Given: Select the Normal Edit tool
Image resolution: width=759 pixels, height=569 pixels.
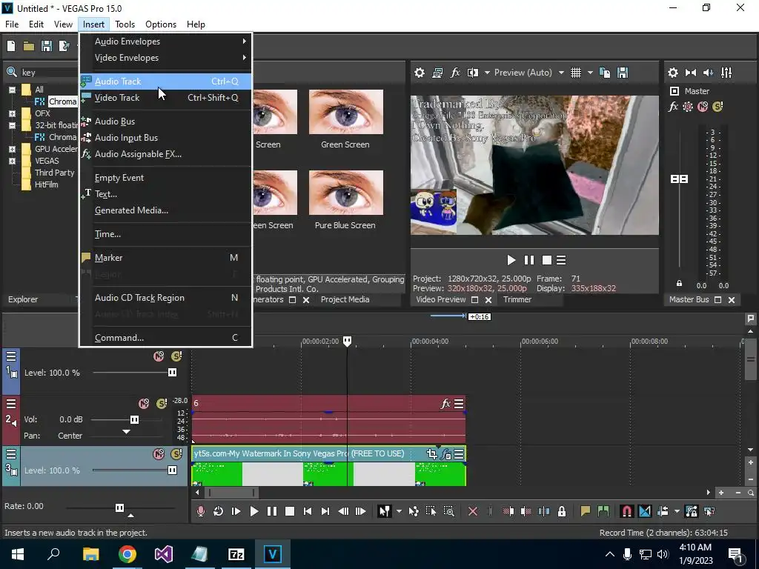Looking at the screenshot, I should [385, 511].
